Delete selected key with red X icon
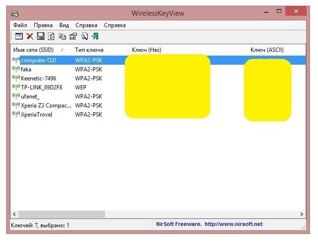The image size is (318, 243). pos(30,36)
